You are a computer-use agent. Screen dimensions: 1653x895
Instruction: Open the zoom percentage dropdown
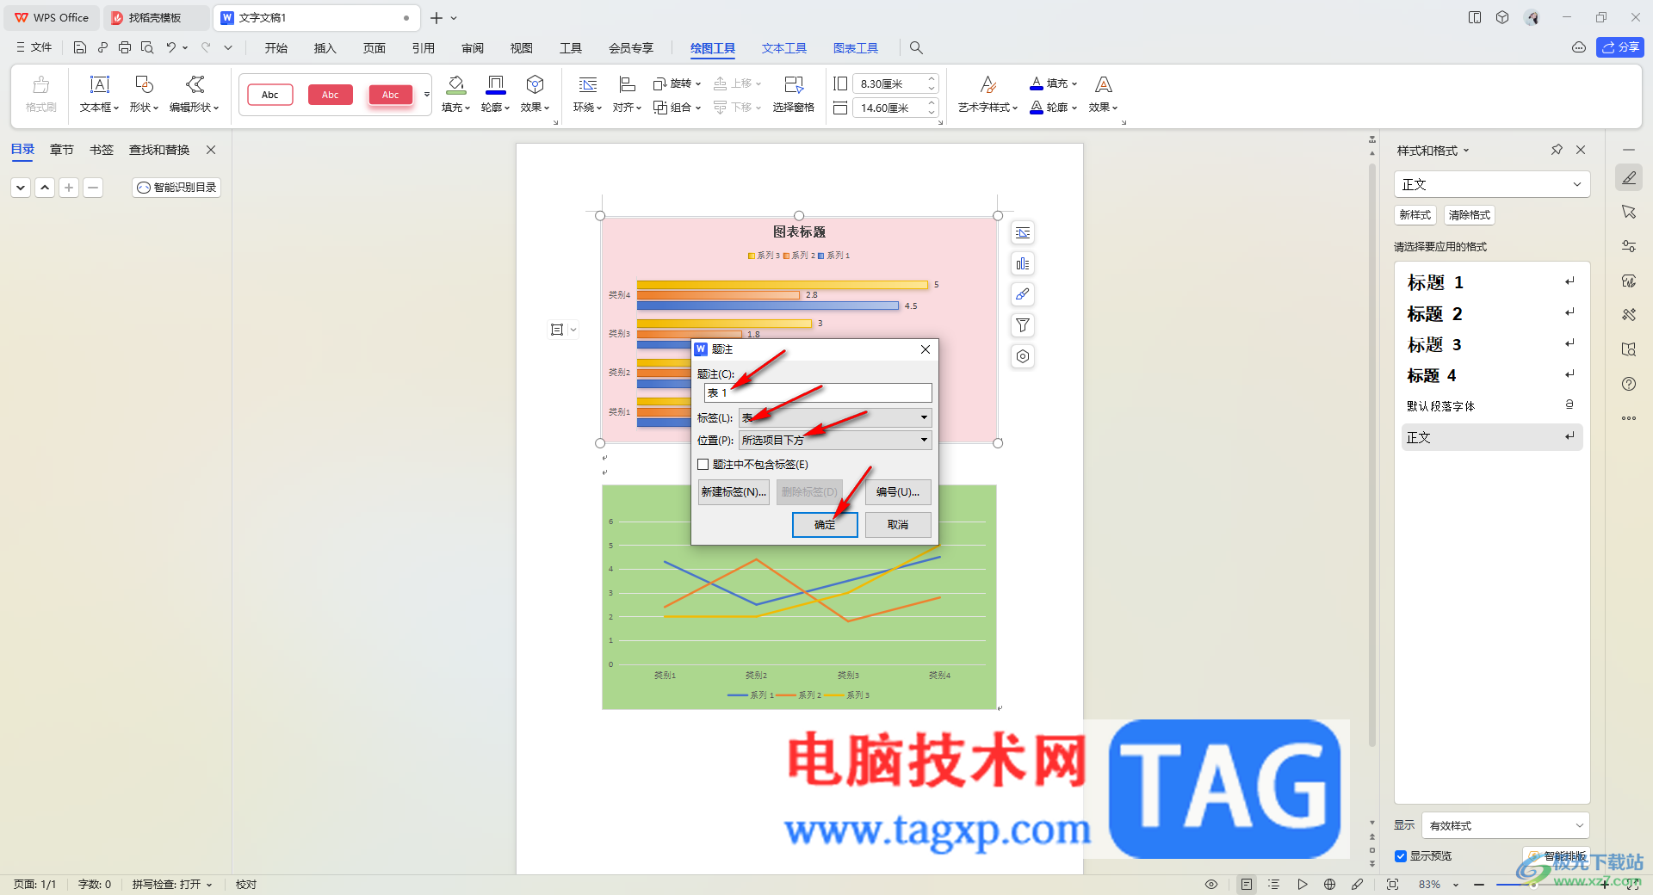pyautogui.click(x=1456, y=885)
